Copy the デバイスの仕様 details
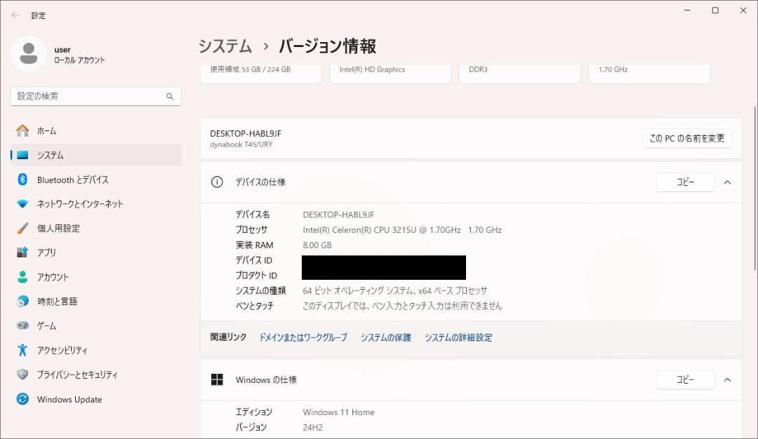The height and width of the screenshot is (439, 758). coord(685,182)
